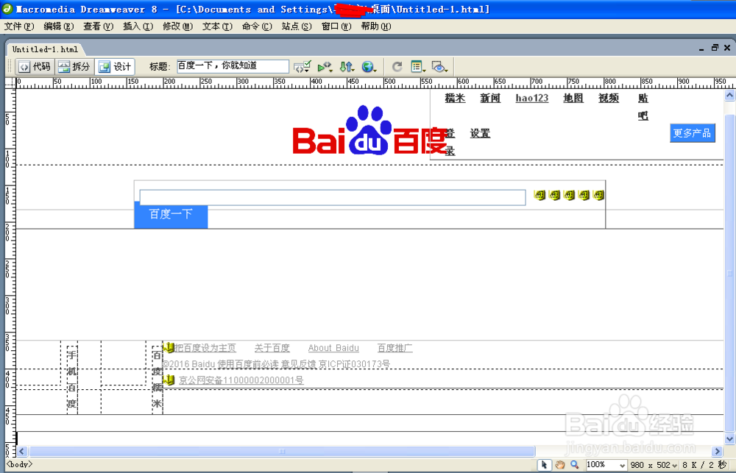Click the document title field 百度一下
Image resolution: width=736 pixels, height=473 pixels.
pos(233,66)
